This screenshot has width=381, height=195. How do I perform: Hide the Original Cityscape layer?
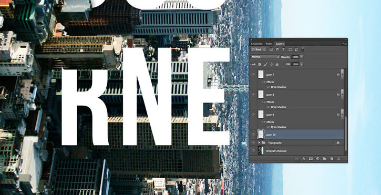[253, 151]
